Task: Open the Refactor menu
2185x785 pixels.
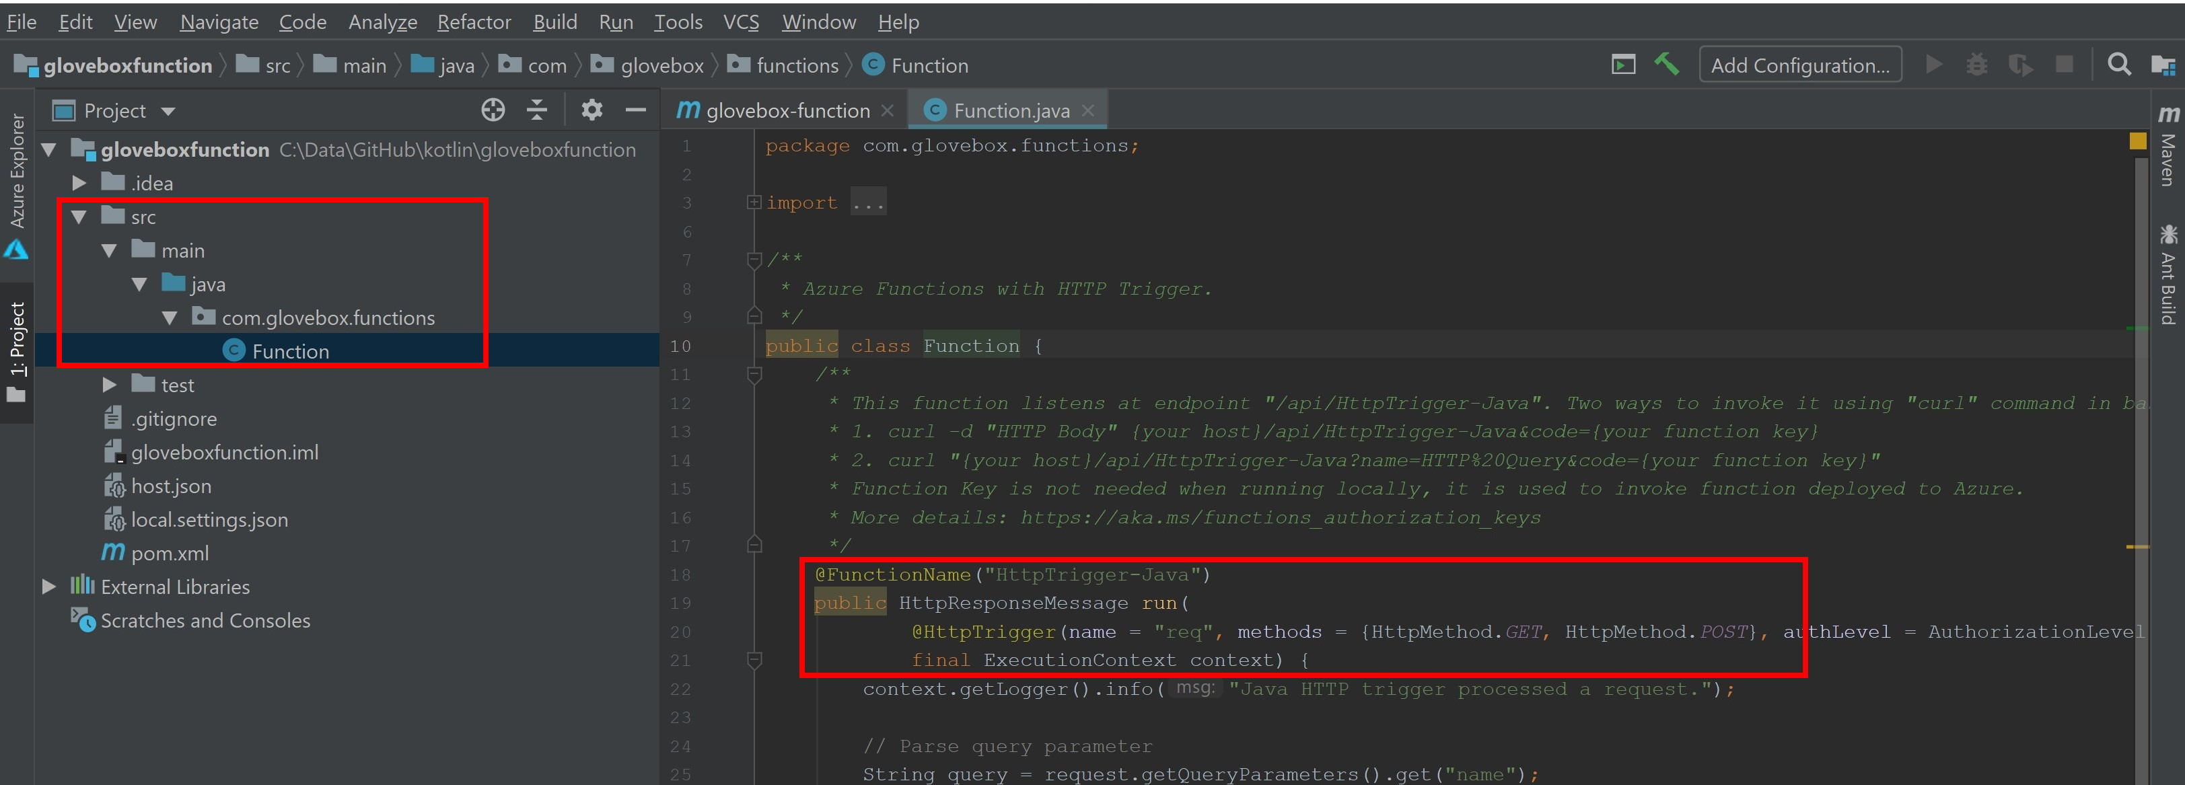Action: 473,22
